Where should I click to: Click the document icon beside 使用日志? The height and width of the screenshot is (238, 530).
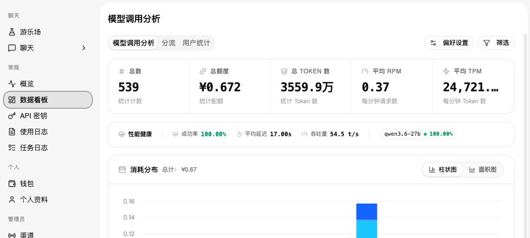tap(12, 132)
